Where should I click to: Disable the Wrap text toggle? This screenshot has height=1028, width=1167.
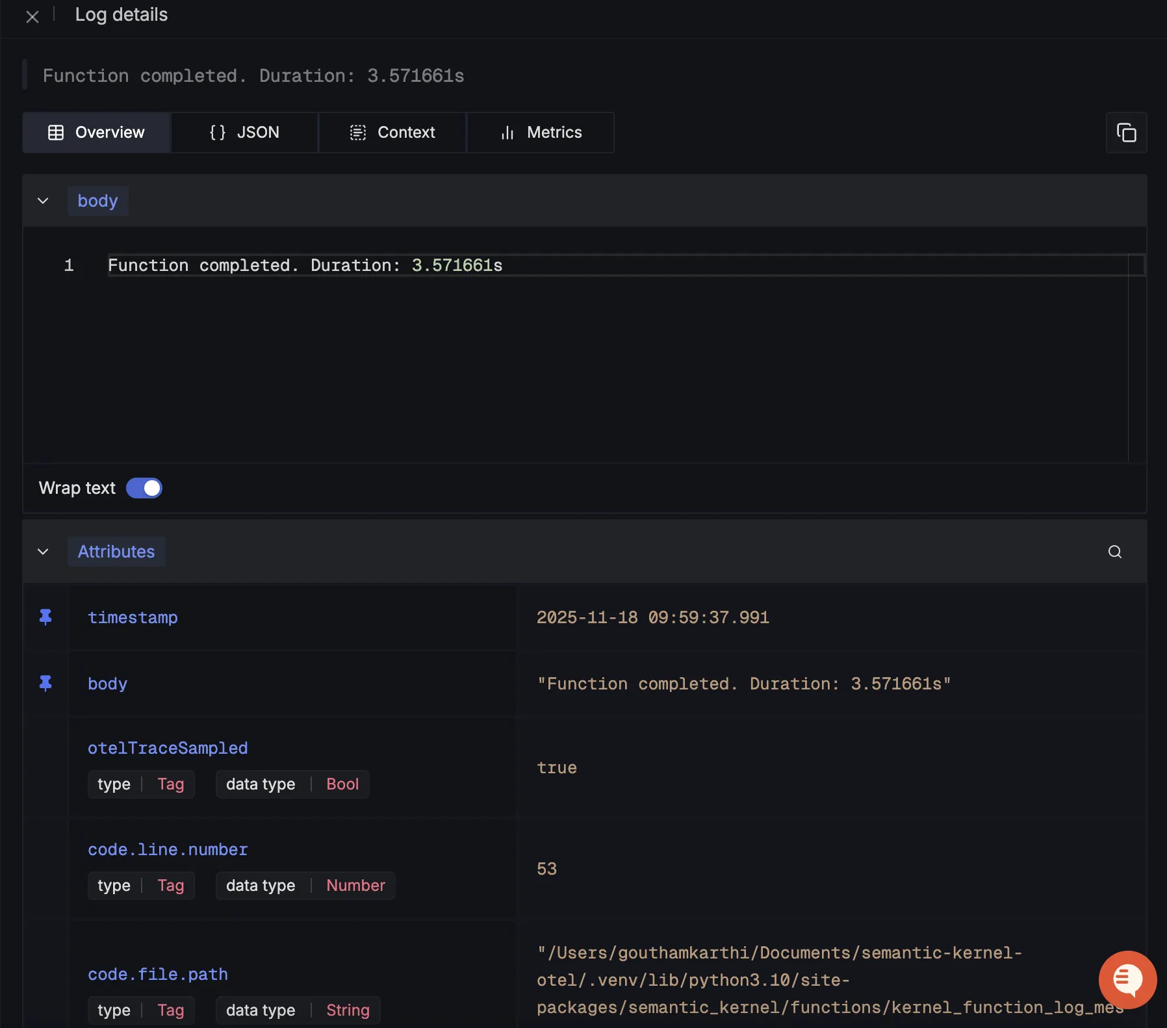144,487
